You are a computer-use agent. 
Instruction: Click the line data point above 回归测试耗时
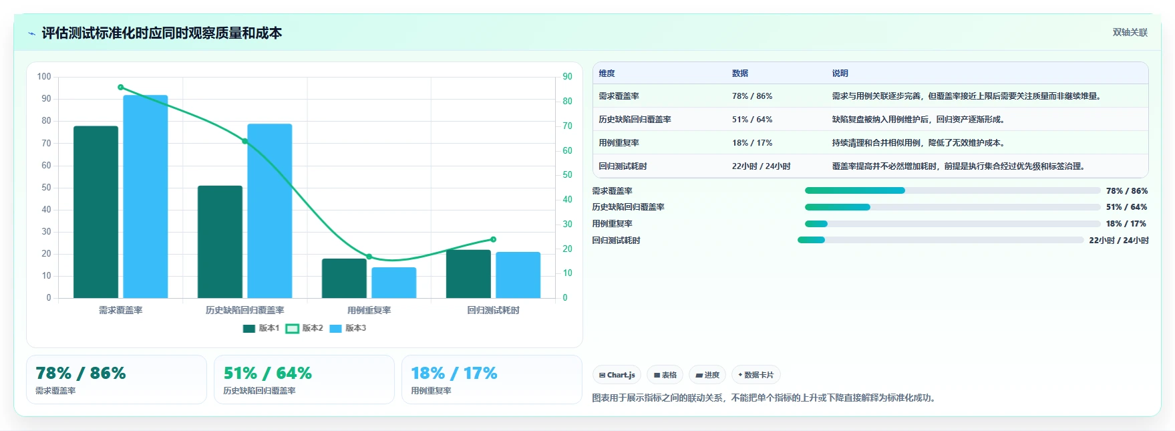point(494,239)
